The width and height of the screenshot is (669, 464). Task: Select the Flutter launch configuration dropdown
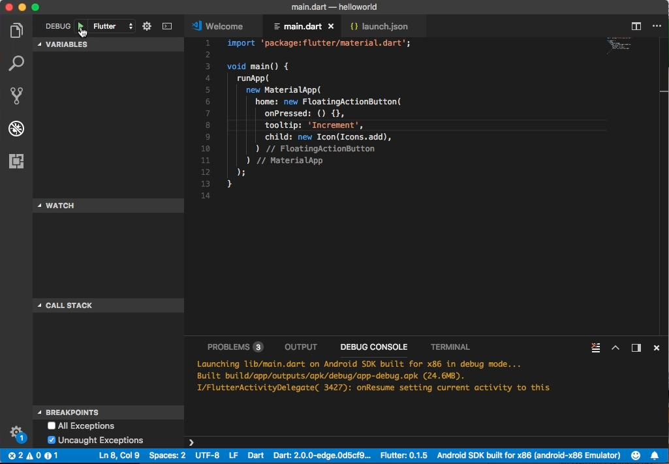tap(113, 26)
